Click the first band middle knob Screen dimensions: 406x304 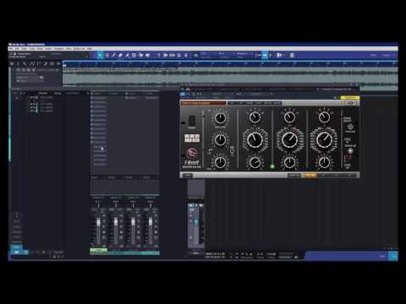point(220,139)
